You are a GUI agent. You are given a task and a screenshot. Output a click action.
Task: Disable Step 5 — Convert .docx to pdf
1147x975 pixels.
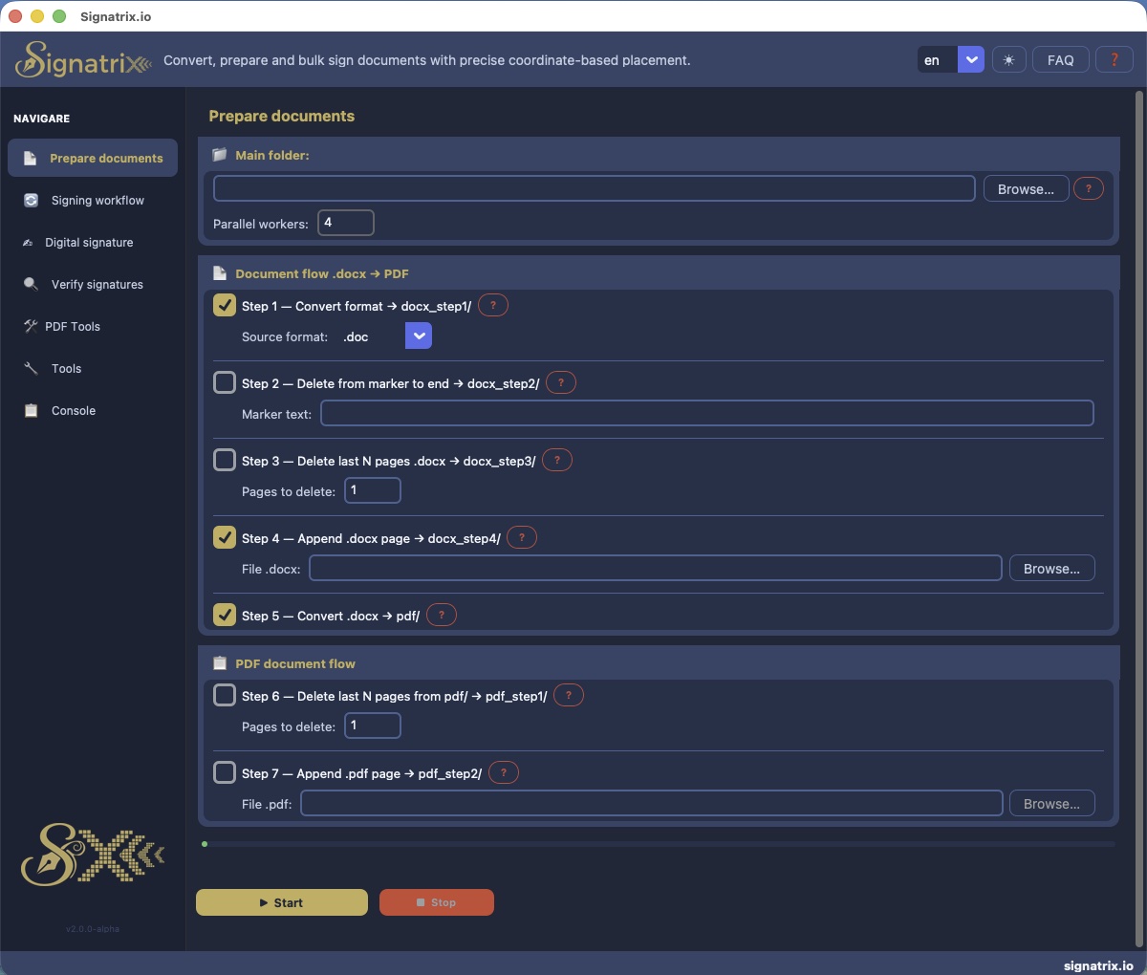(225, 615)
